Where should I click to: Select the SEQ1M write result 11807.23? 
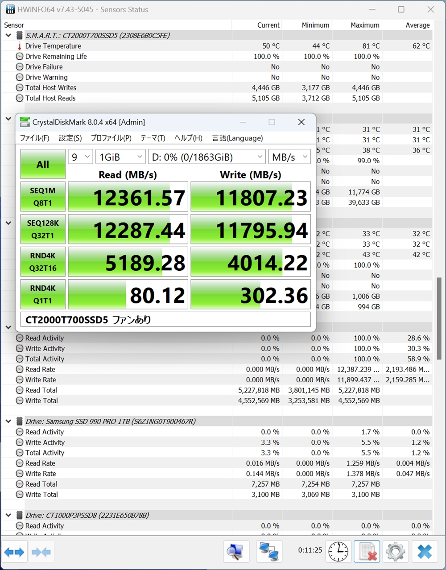pos(251,197)
